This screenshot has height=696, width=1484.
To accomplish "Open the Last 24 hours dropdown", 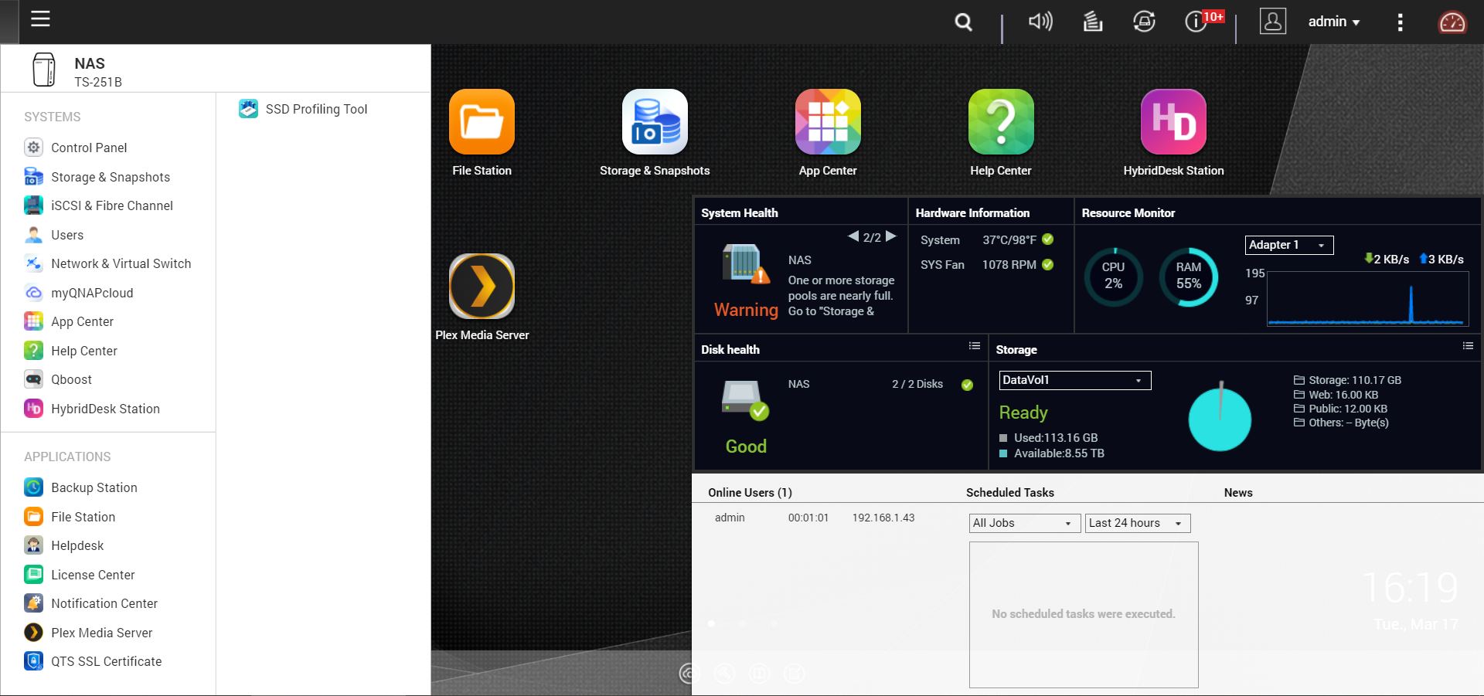I will point(1138,523).
